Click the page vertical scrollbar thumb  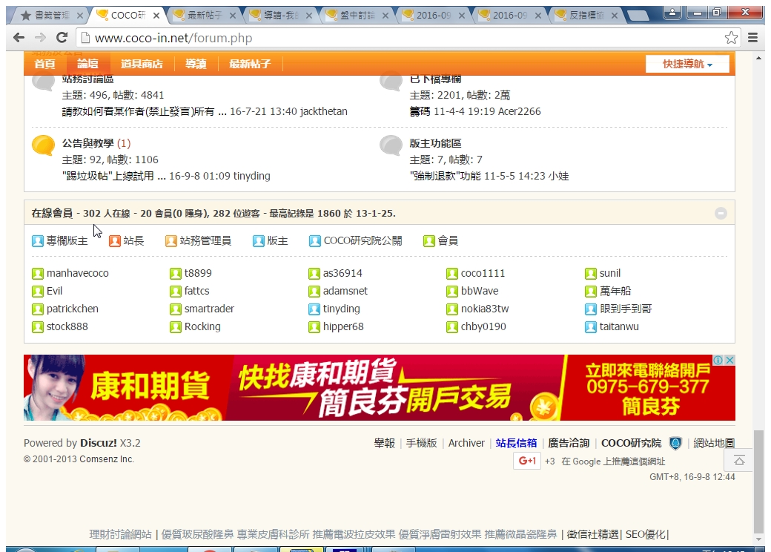click(758, 482)
